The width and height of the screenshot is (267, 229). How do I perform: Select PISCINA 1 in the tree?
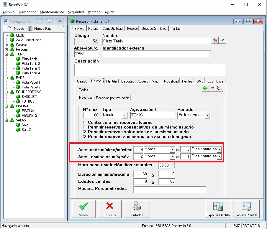pos(29,111)
